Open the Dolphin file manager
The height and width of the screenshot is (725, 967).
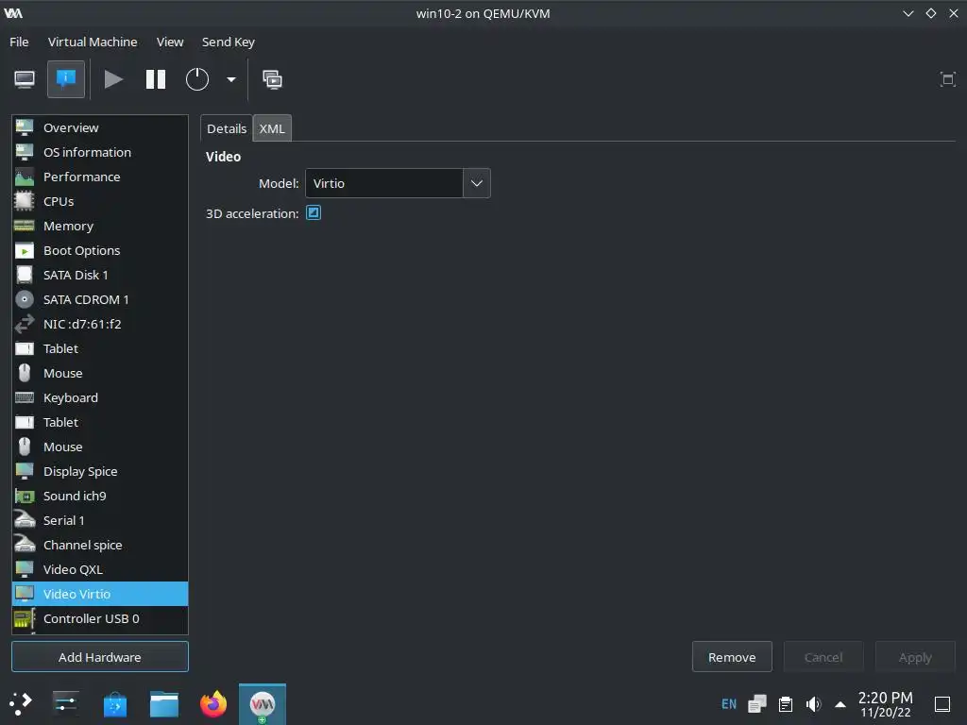coord(164,703)
